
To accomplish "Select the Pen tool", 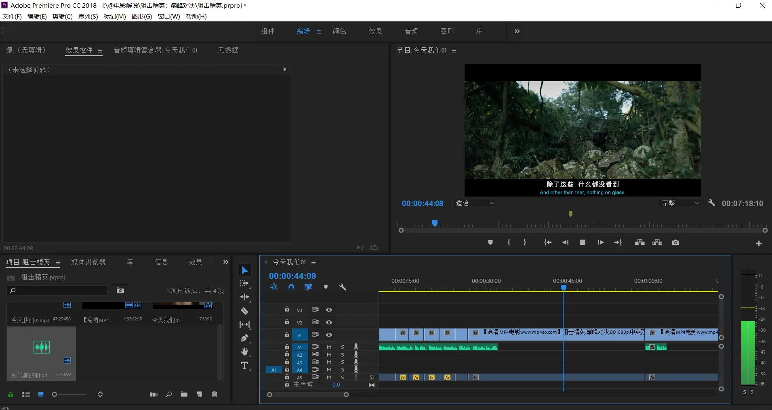I will point(244,338).
